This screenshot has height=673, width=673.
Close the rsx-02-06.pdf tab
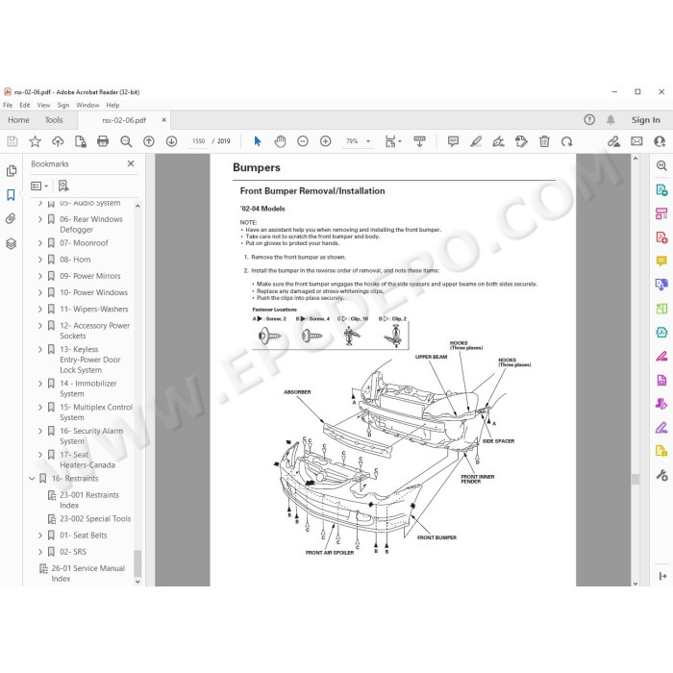coord(164,120)
